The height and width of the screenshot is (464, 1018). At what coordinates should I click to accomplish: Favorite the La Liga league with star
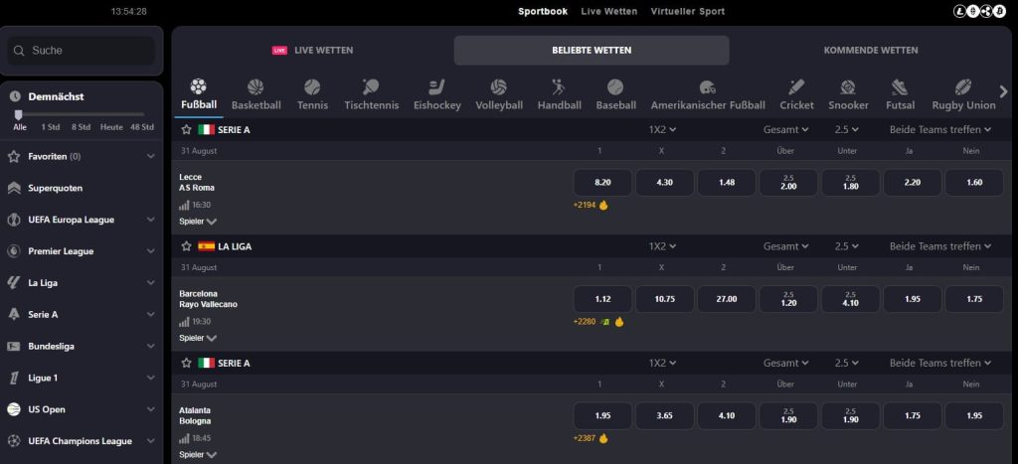pos(186,246)
